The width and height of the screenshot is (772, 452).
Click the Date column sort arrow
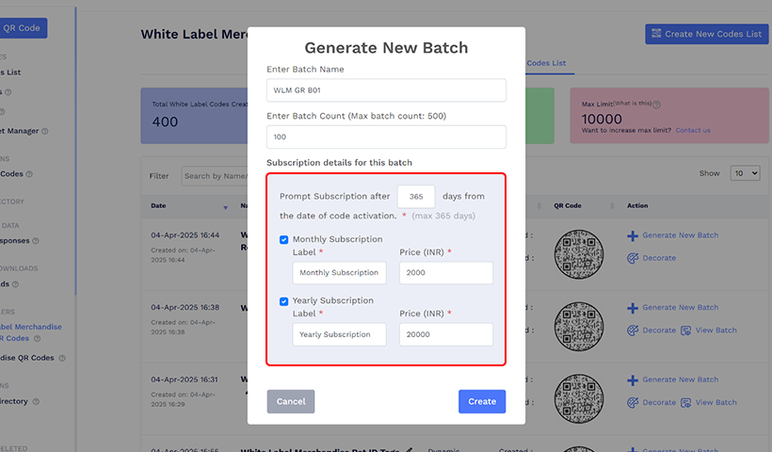(x=225, y=206)
